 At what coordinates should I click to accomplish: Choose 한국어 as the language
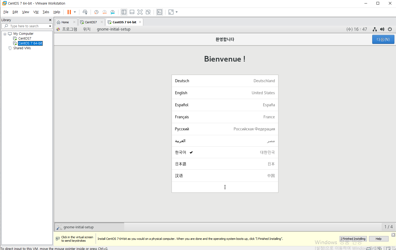(x=225, y=152)
